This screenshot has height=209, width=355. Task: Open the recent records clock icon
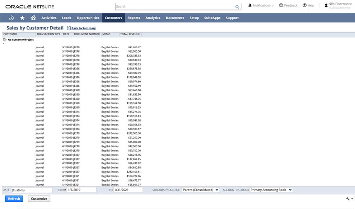(x=11, y=18)
